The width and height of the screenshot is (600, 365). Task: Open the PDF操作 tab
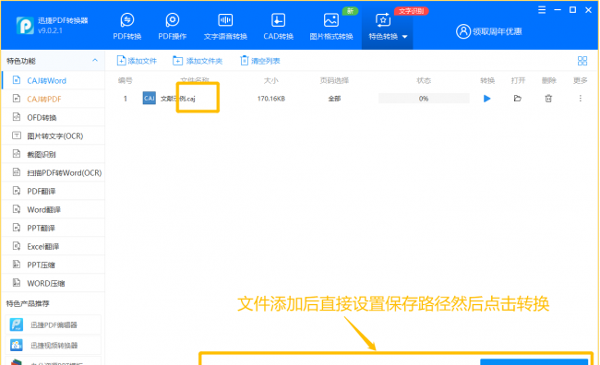173,26
